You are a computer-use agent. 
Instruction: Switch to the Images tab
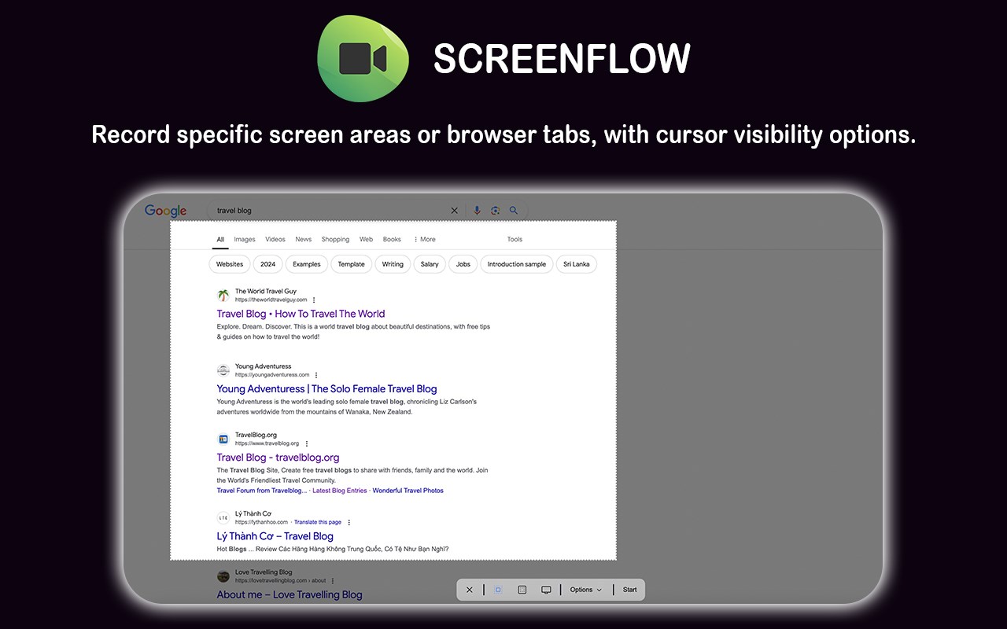(245, 240)
